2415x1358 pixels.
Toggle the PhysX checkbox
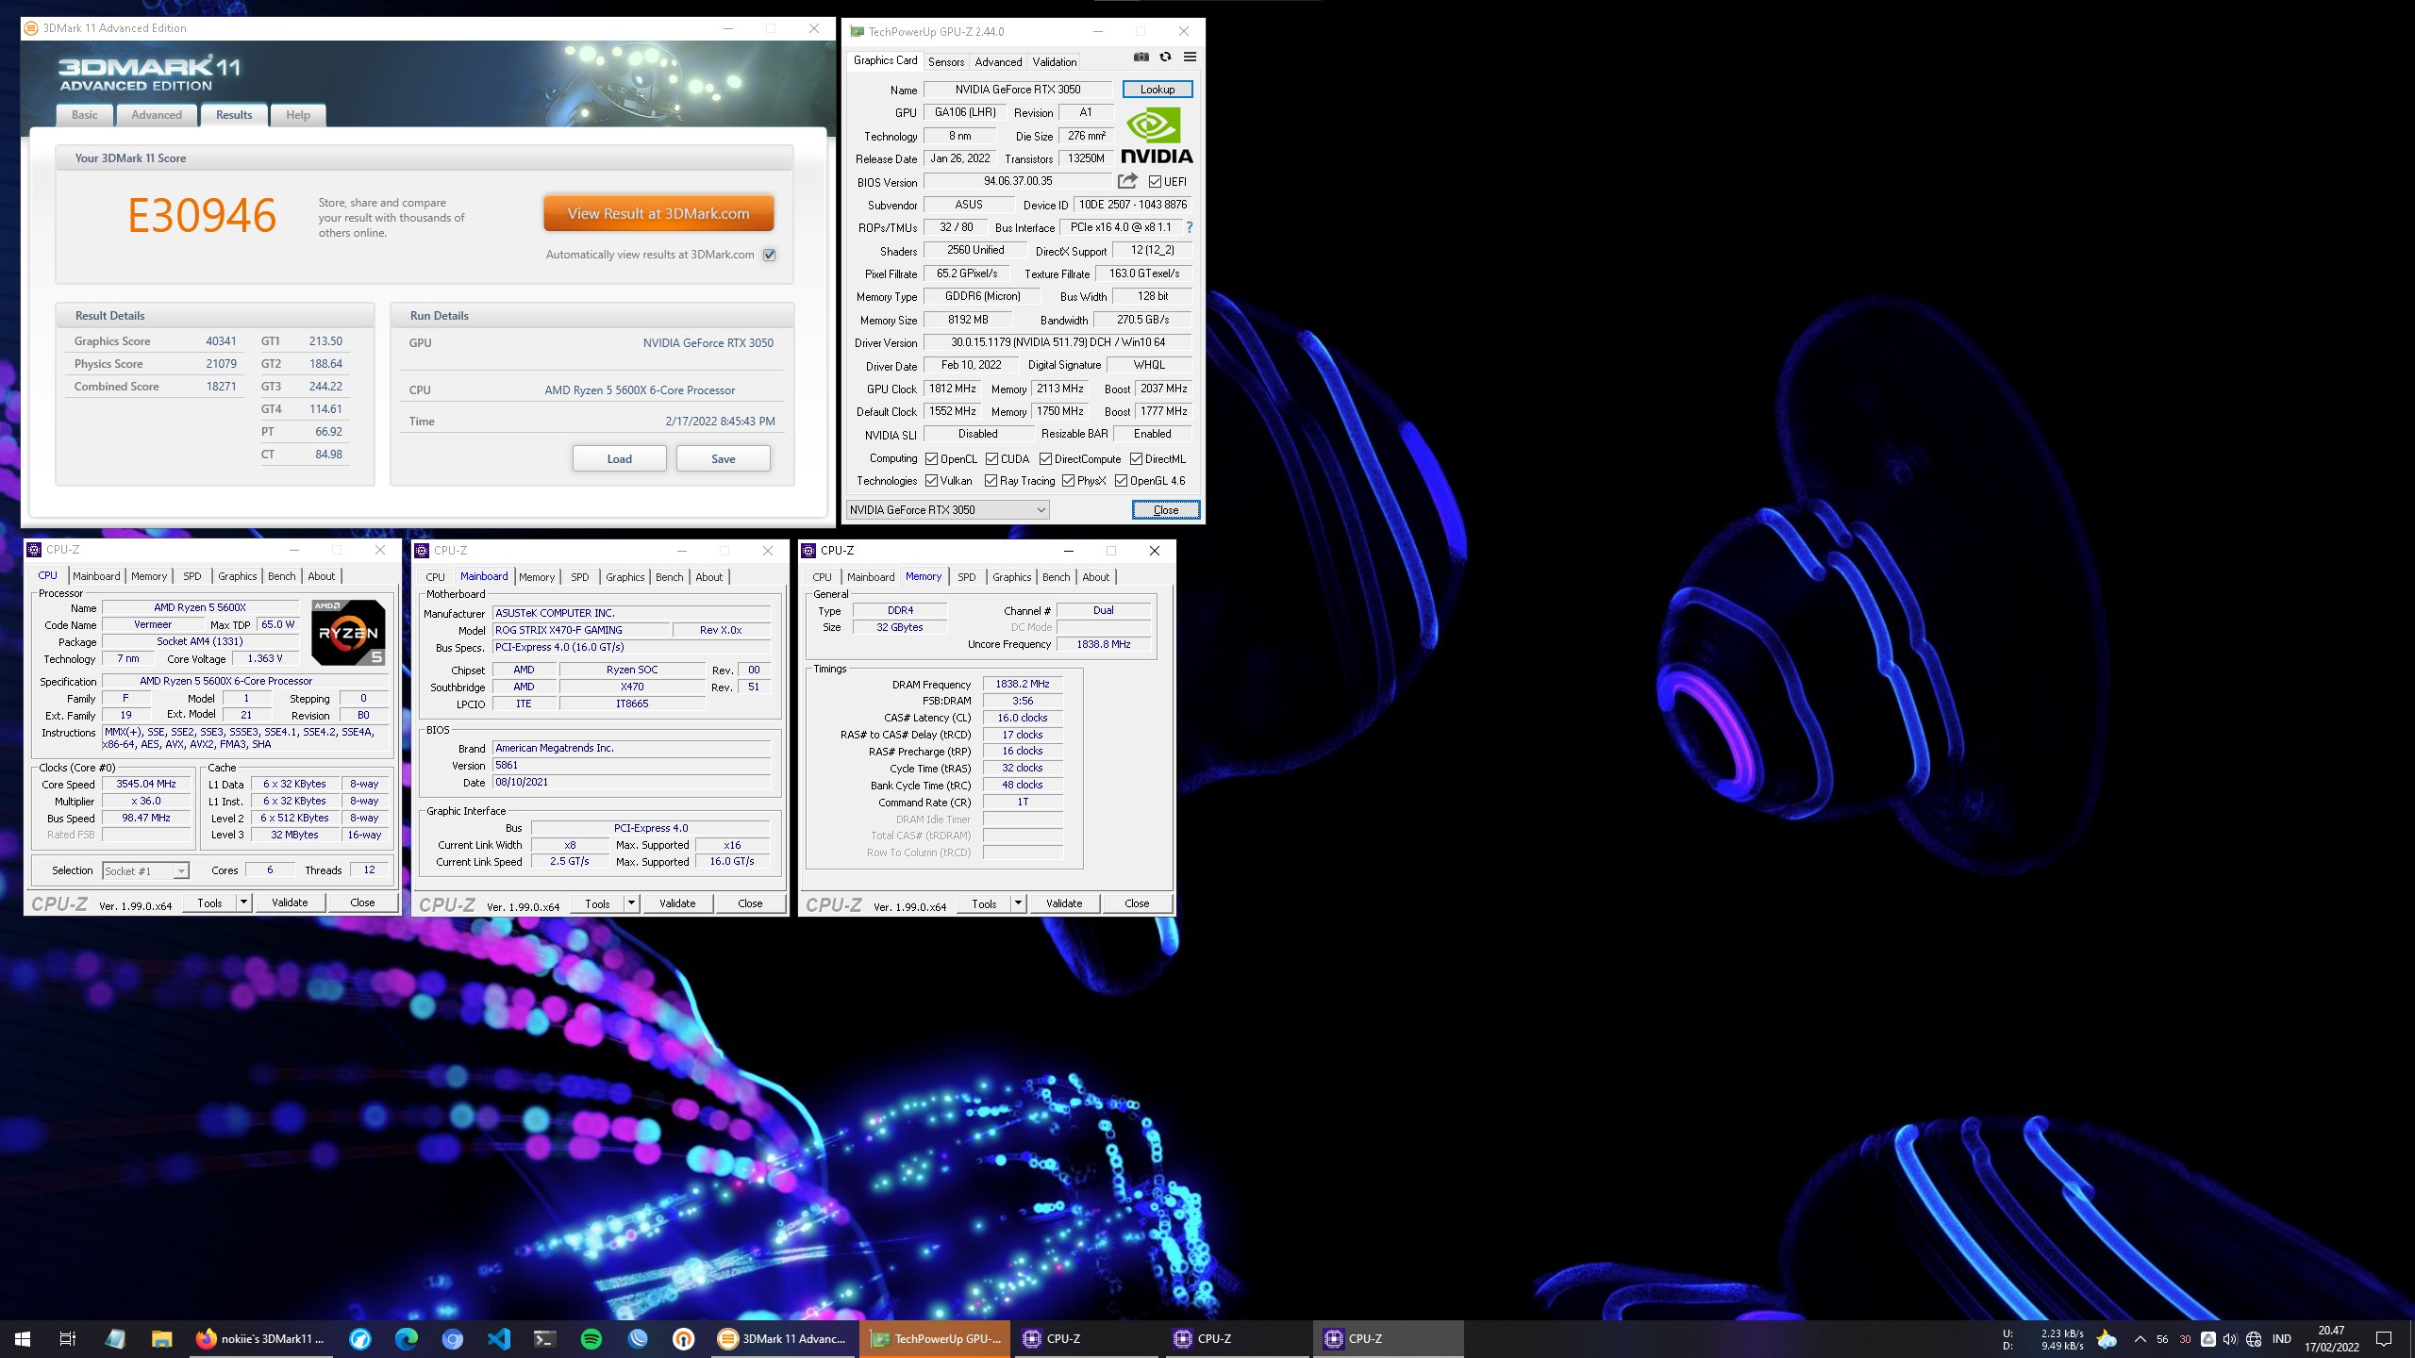(x=1068, y=481)
